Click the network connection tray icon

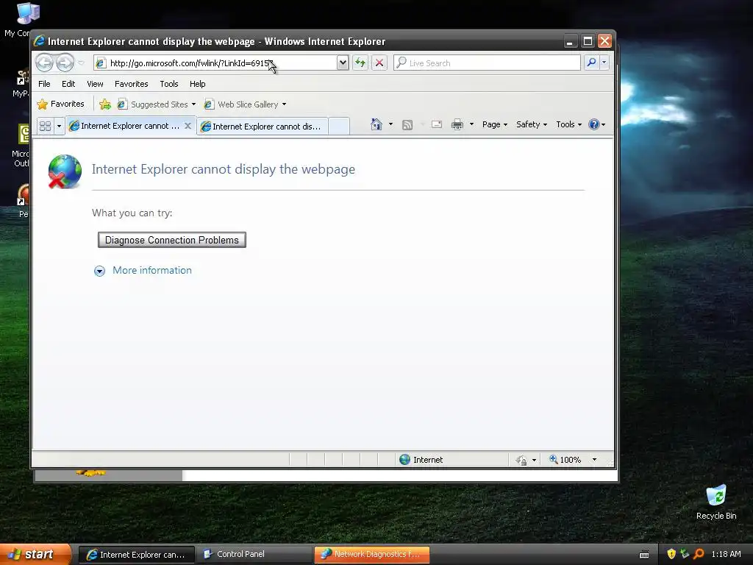click(685, 554)
